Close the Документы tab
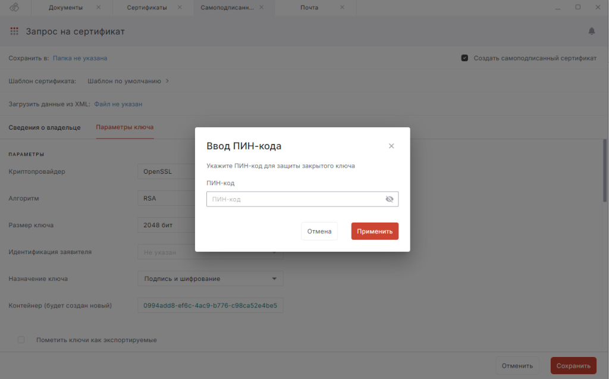 [x=98, y=7]
